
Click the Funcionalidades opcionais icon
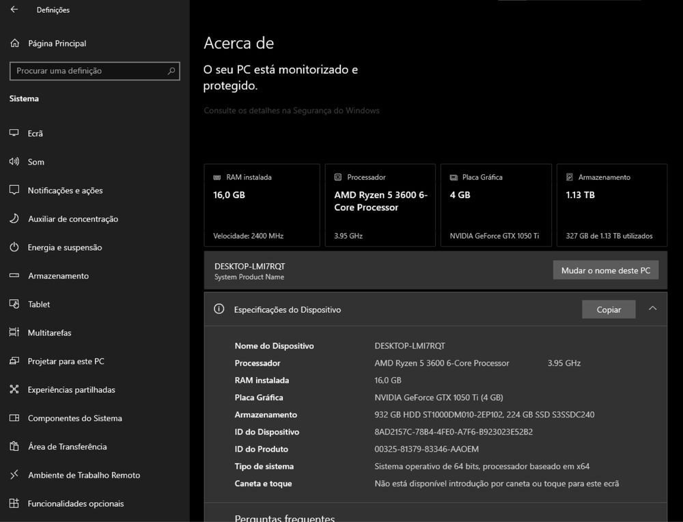point(14,504)
